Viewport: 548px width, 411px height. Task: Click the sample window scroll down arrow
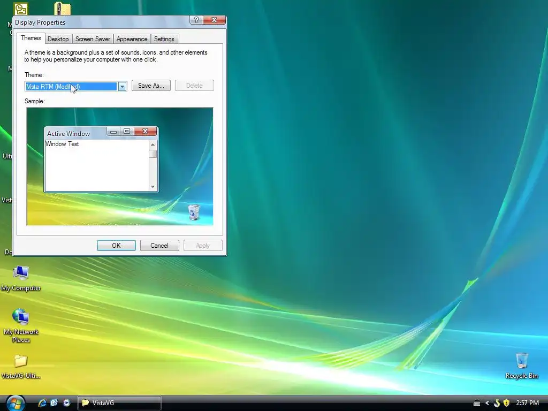point(153,187)
